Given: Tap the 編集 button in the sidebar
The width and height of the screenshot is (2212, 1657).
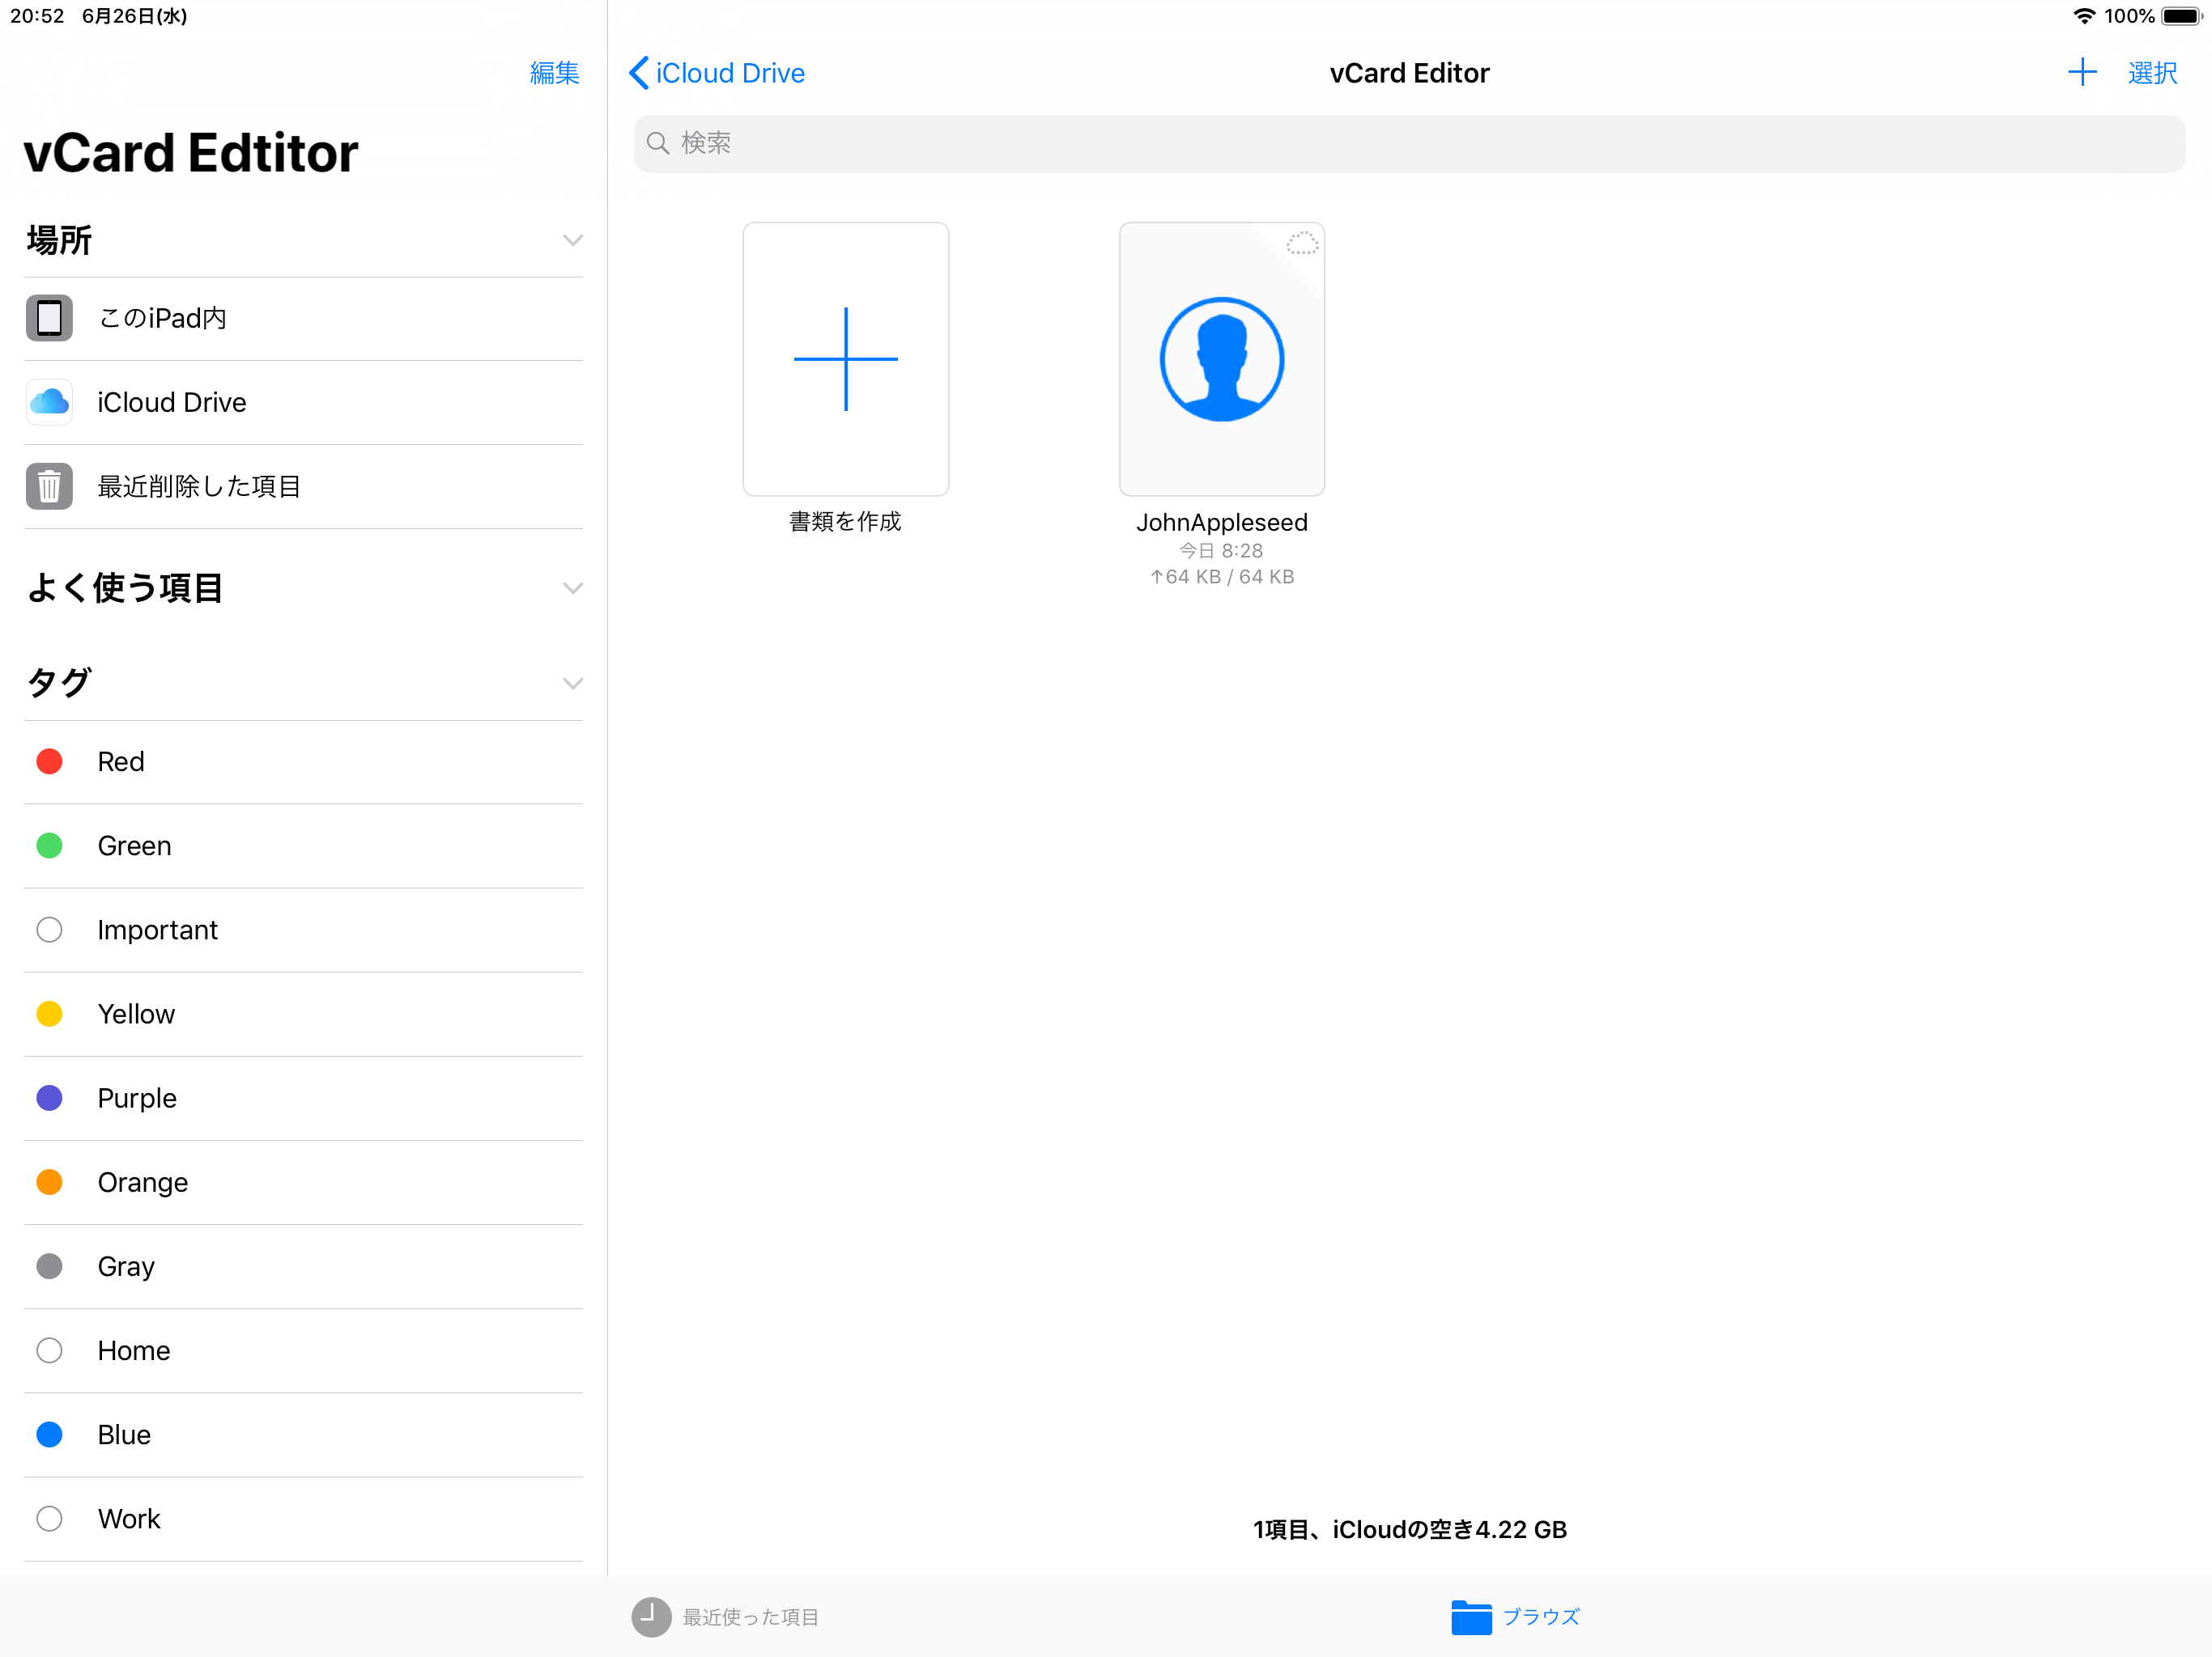Looking at the screenshot, I should (x=554, y=72).
